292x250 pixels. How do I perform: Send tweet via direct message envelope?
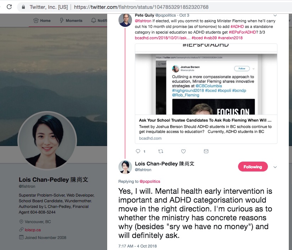206,151
